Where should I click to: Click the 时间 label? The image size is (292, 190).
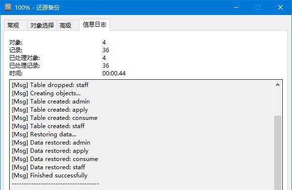16,73
